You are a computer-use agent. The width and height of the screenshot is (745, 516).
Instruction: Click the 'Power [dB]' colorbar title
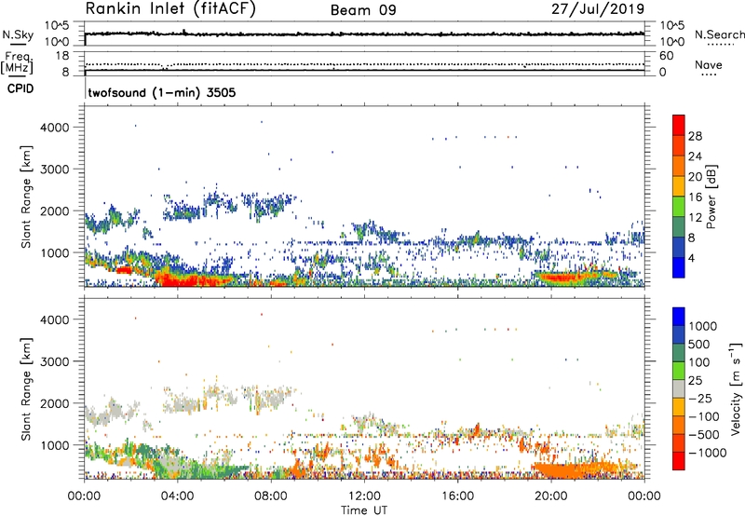coord(711,197)
